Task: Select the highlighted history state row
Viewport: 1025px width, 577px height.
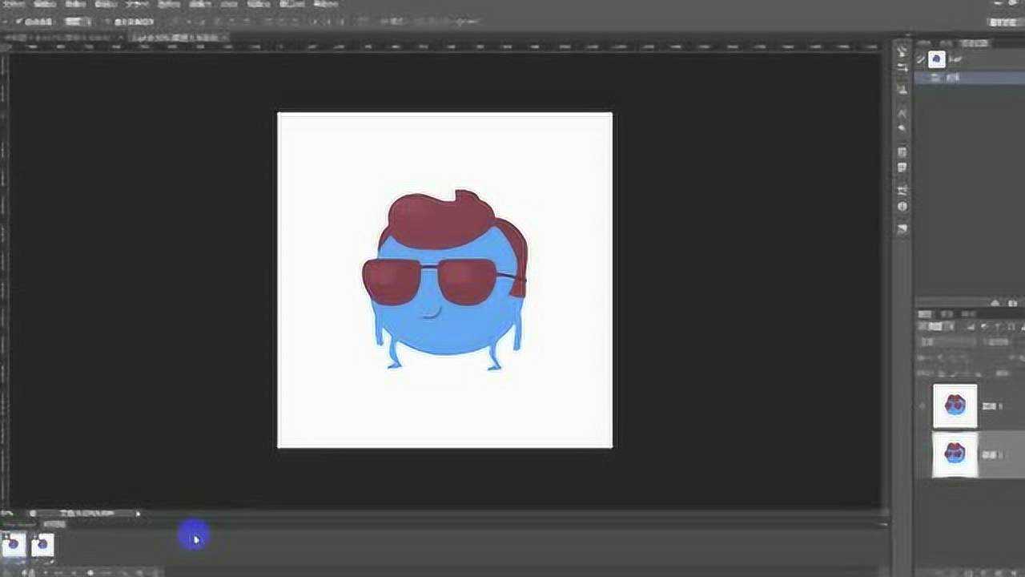Action: coord(969,78)
